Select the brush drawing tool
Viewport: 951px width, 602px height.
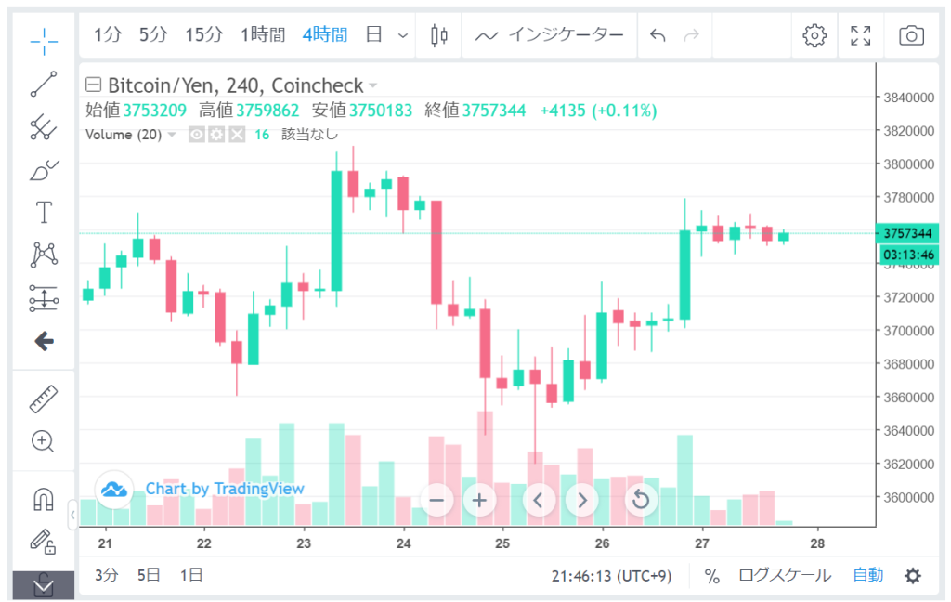pyautogui.click(x=44, y=170)
